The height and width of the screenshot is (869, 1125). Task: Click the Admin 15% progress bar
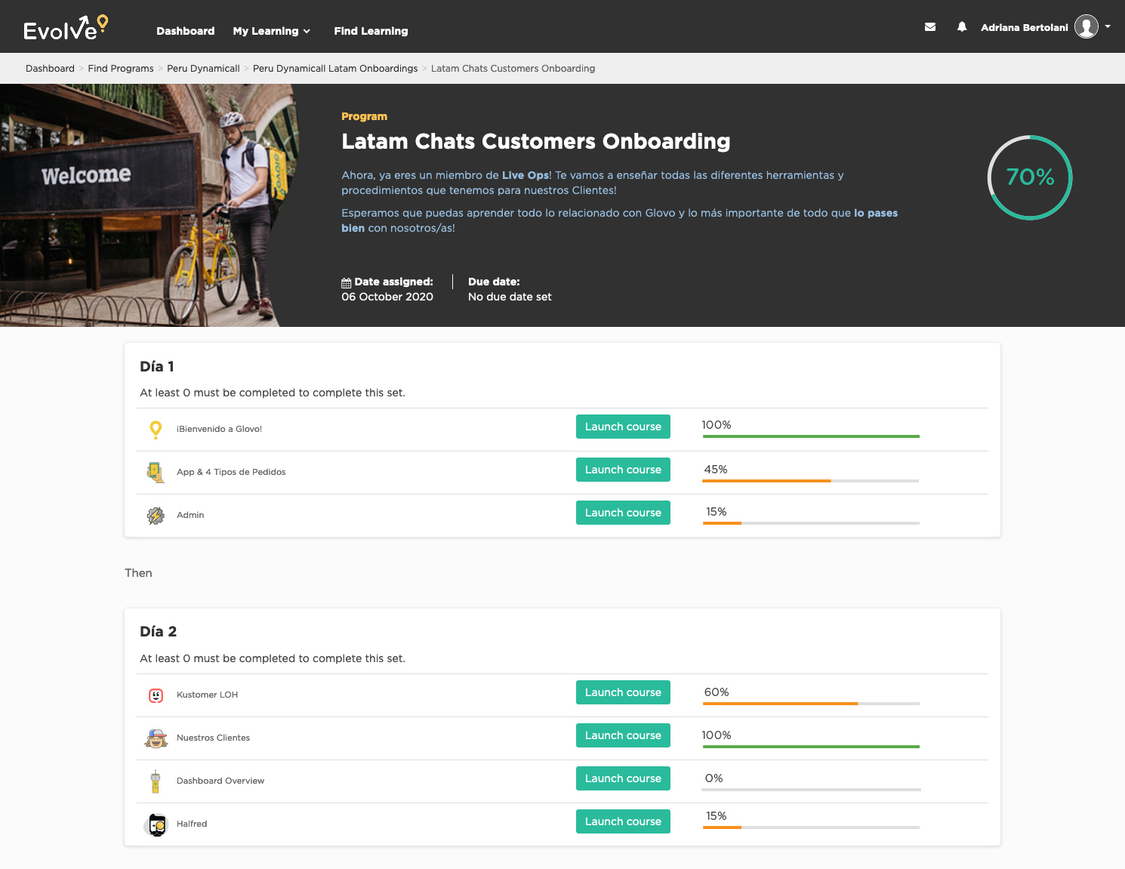click(811, 523)
